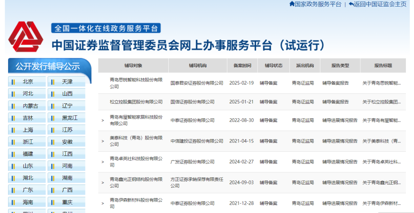Click the 备案时间 column header
The height and width of the screenshot is (213, 414).
click(242, 66)
